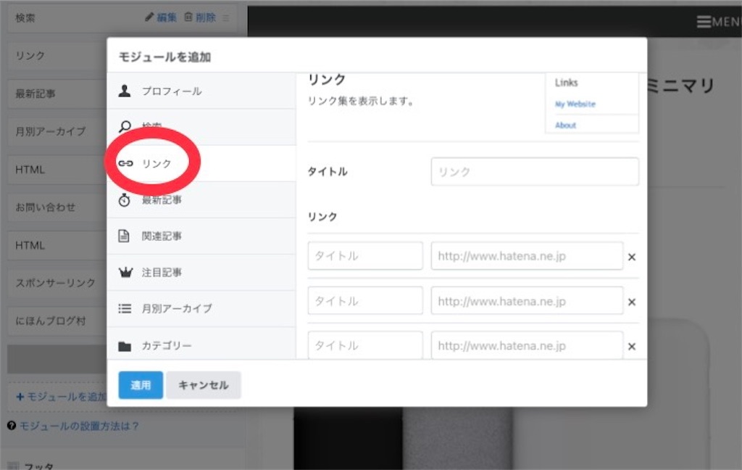
Task: Select 月別アーカイブ in background sidebar
Action: [57, 131]
